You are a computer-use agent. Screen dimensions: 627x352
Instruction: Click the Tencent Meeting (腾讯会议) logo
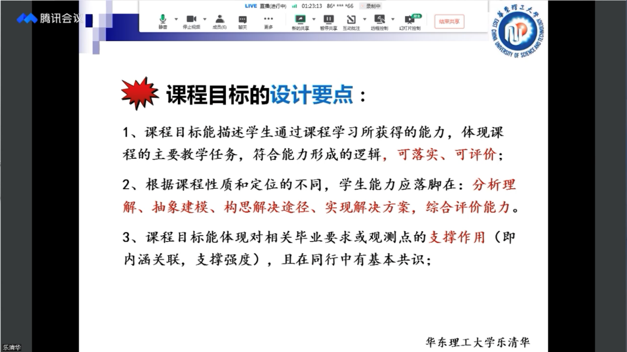49,19
